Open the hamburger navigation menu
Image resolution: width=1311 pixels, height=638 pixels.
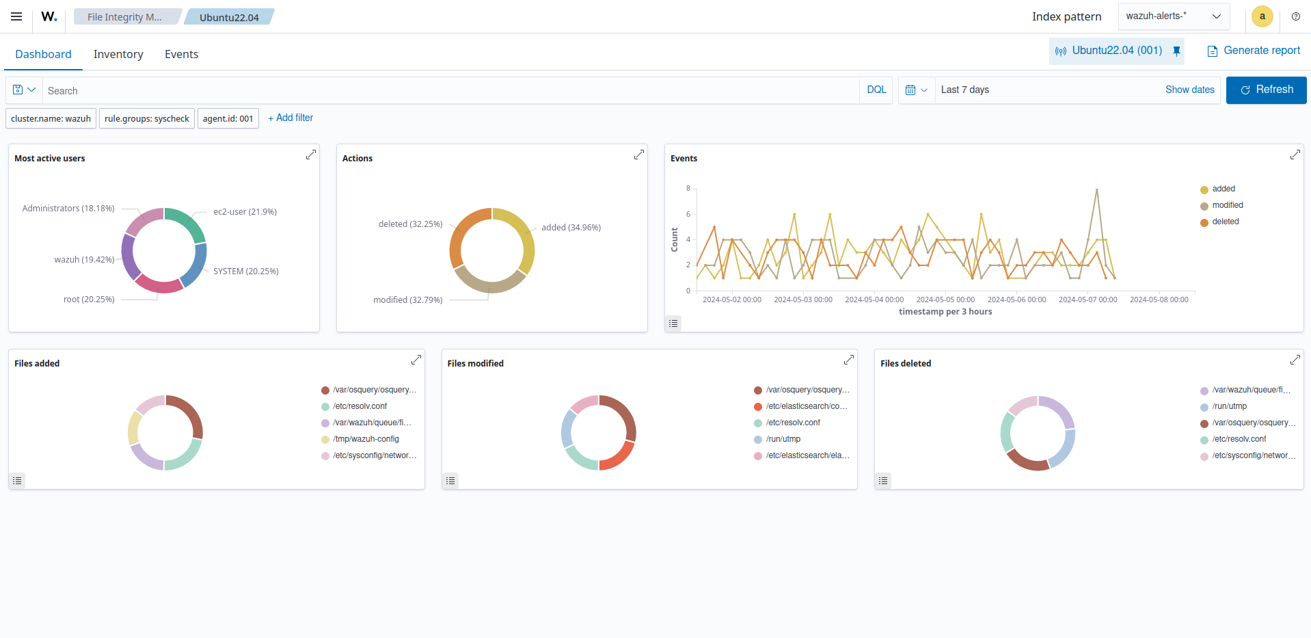pos(16,16)
